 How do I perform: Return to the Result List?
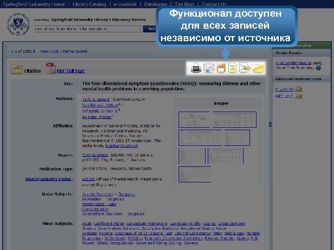click(x=50, y=51)
